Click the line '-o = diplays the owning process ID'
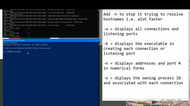190x106 pixels. pyautogui.click(x=142, y=78)
